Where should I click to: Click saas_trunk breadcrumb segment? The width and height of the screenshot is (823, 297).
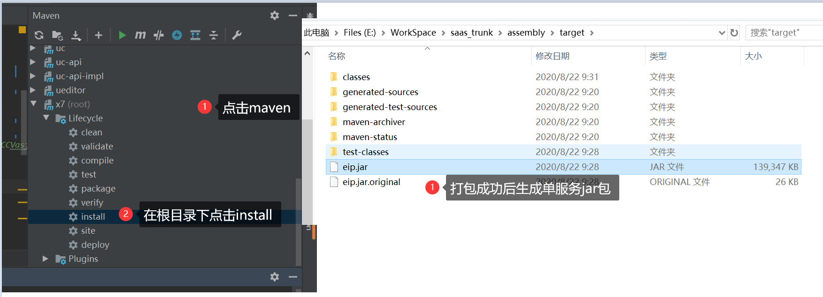472,32
